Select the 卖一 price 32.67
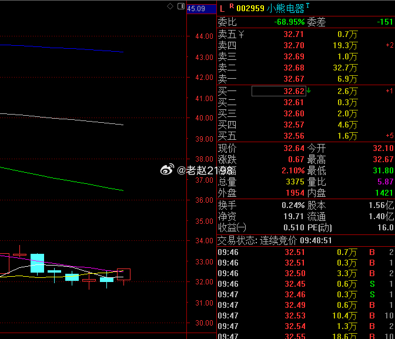The height and width of the screenshot is (339, 395). [x=294, y=79]
